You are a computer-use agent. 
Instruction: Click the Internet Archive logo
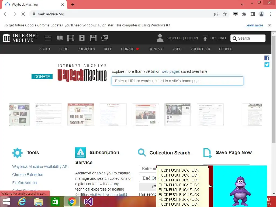20,38
